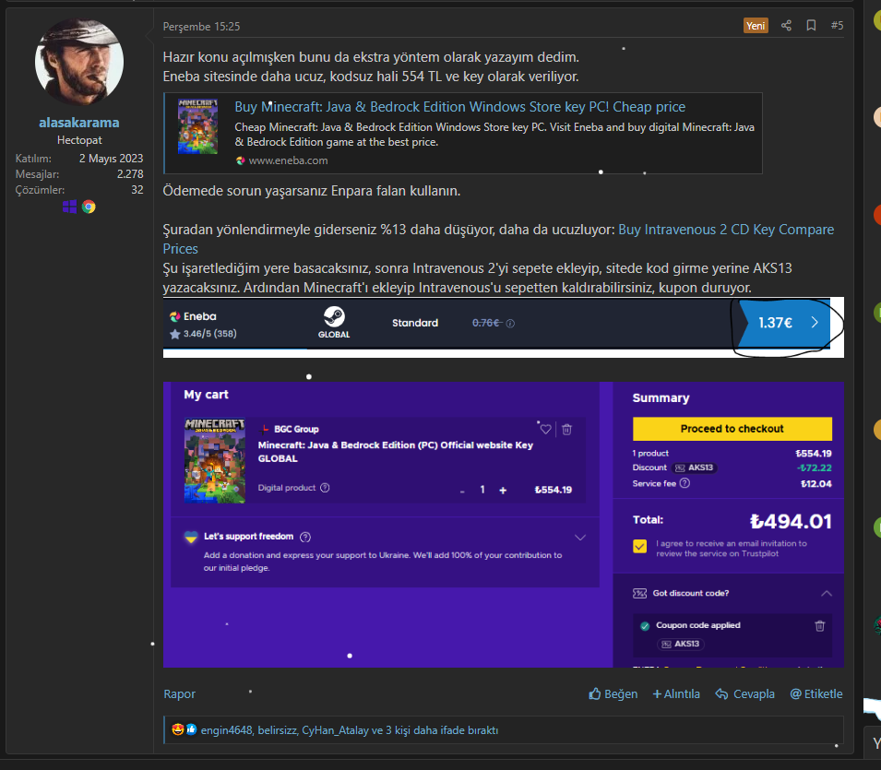The width and height of the screenshot is (881, 770).
Task: Open the post number #5 permalink
Action: coord(837,26)
